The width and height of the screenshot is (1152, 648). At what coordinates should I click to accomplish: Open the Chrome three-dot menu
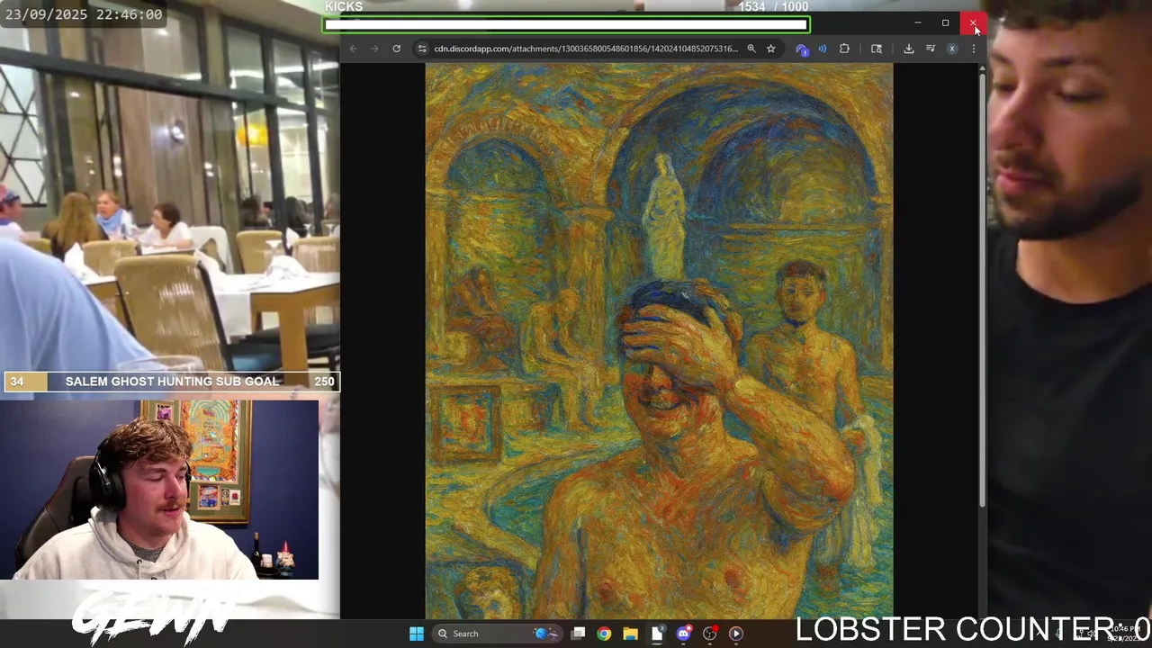coord(973,49)
